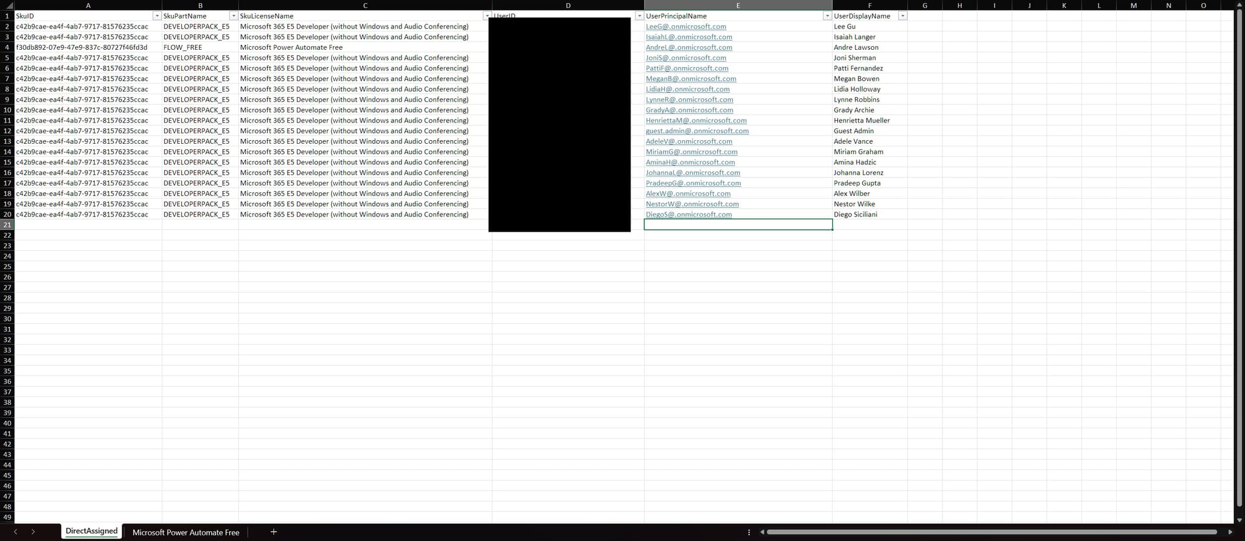Image resolution: width=1245 pixels, height=541 pixels.
Task: Open the SkuID filter dropdown
Action: pos(157,16)
